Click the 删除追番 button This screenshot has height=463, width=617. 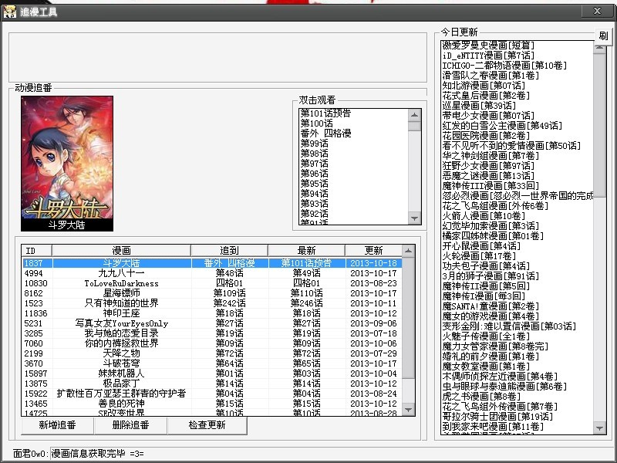130,425
